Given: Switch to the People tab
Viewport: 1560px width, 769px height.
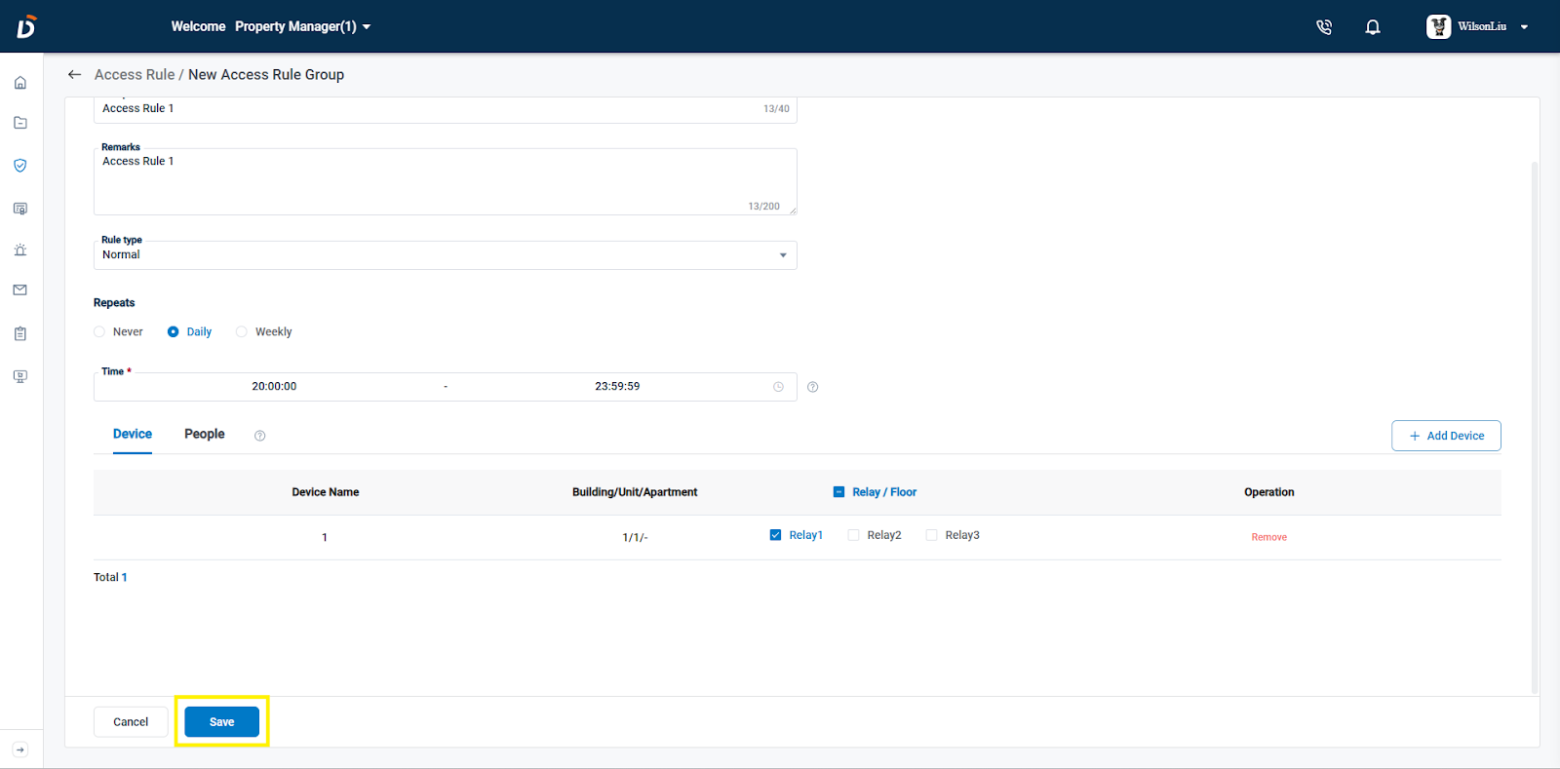Looking at the screenshot, I should coord(205,435).
